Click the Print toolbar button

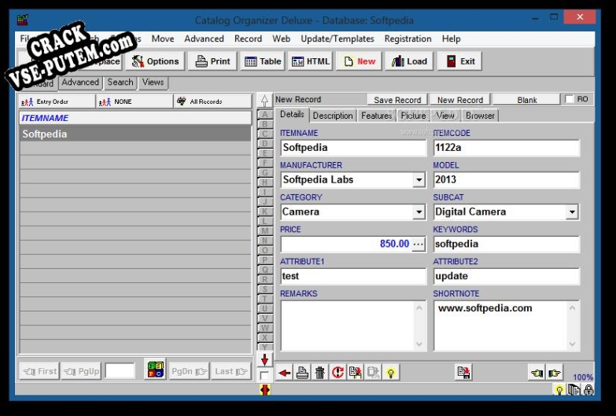(212, 61)
